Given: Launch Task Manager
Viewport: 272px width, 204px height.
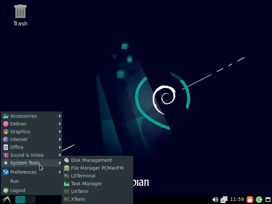Looking at the screenshot, I should pos(98,184).
